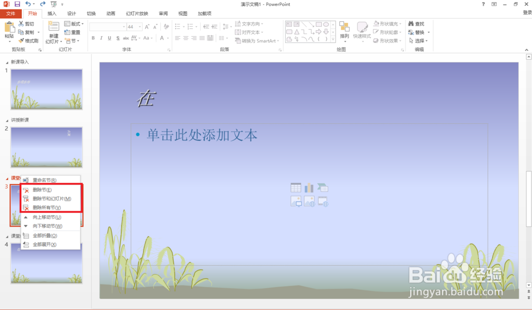This screenshot has height=310, width=532.
Task: Open the Find (查找) tool
Action: pyautogui.click(x=418, y=24)
